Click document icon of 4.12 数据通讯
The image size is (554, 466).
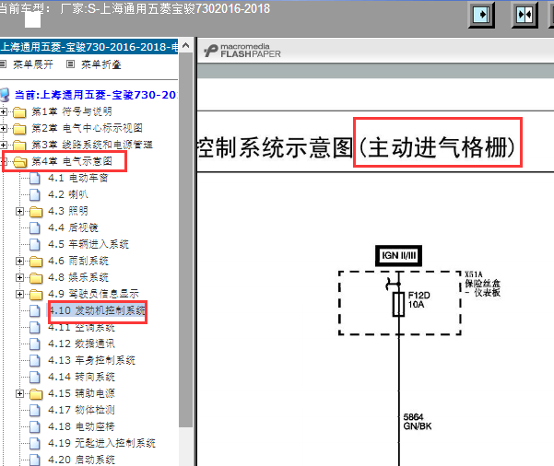pyautogui.click(x=35, y=344)
